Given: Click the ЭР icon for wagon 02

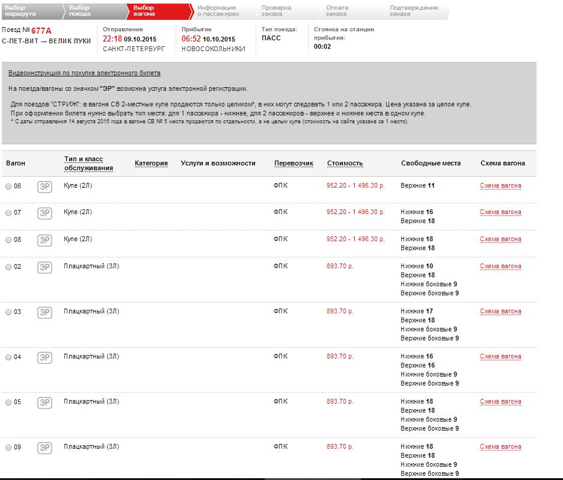Looking at the screenshot, I should 45,267.
